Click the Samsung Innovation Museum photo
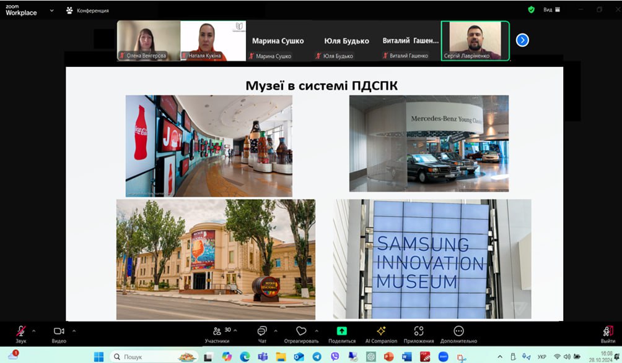The height and width of the screenshot is (363, 622). [432, 259]
